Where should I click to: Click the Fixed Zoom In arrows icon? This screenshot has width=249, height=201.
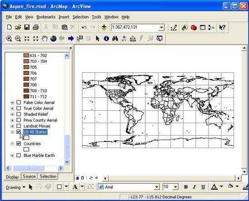27,38
